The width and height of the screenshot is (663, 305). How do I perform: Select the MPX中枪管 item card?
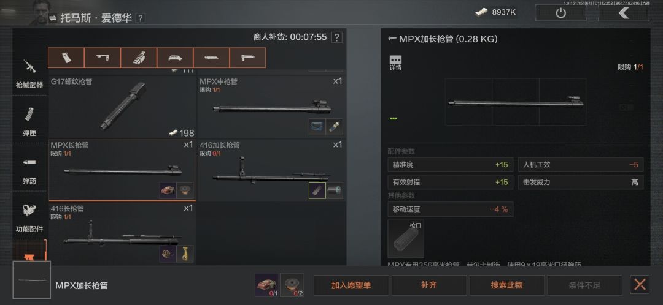[x=271, y=107]
